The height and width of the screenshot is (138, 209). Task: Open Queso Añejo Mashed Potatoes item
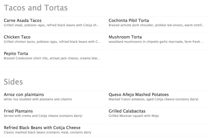139,95
